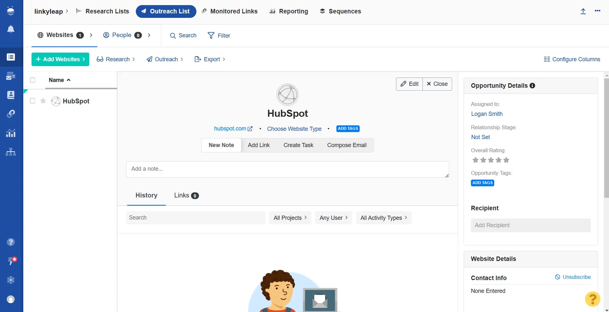The height and width of the screenshot is (312, 609).
Task: Star the HubSpot row as favorite
Action: tap(43, 101)
